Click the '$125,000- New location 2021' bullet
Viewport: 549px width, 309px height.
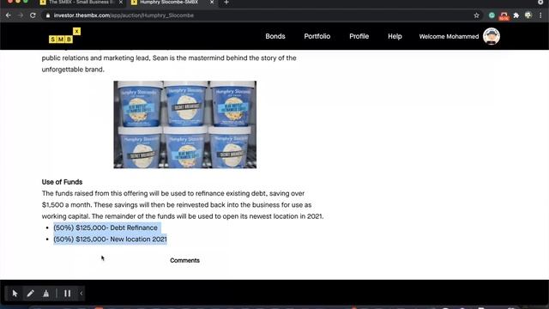point(110,239)
